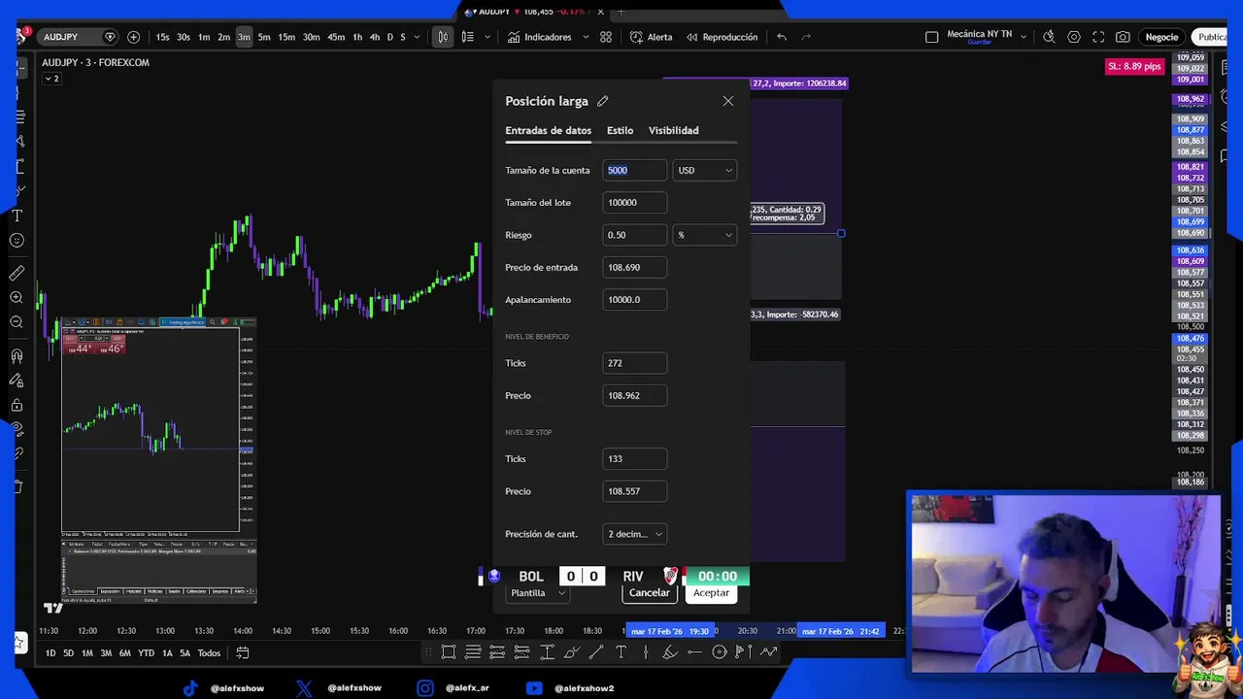Click the Guardar link under layout name
The image size is (1243, 699).
[979, 43]
